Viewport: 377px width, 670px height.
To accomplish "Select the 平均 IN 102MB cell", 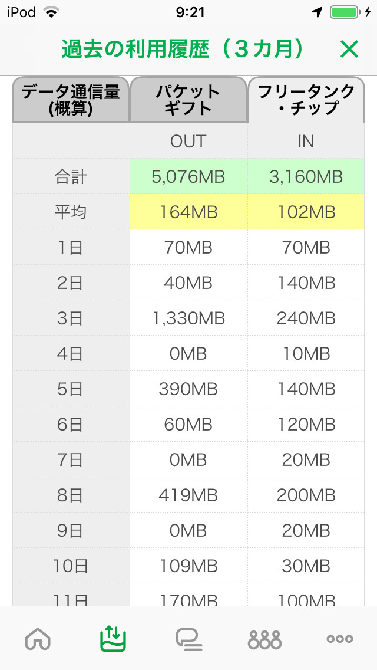I will (306, 212).
